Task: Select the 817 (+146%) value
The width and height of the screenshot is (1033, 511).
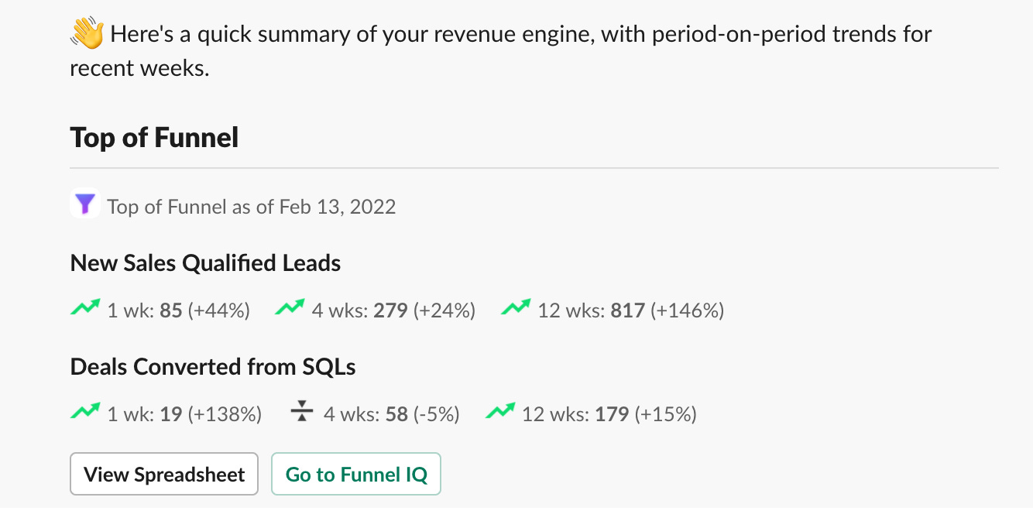Action: pyautogui.click(x=668, y=310)
